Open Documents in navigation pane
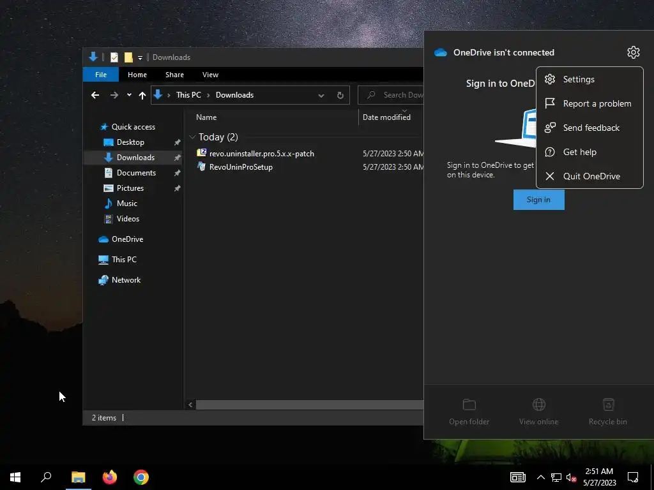Viewport: 654px width, 490px height. (x=136, y=172)
